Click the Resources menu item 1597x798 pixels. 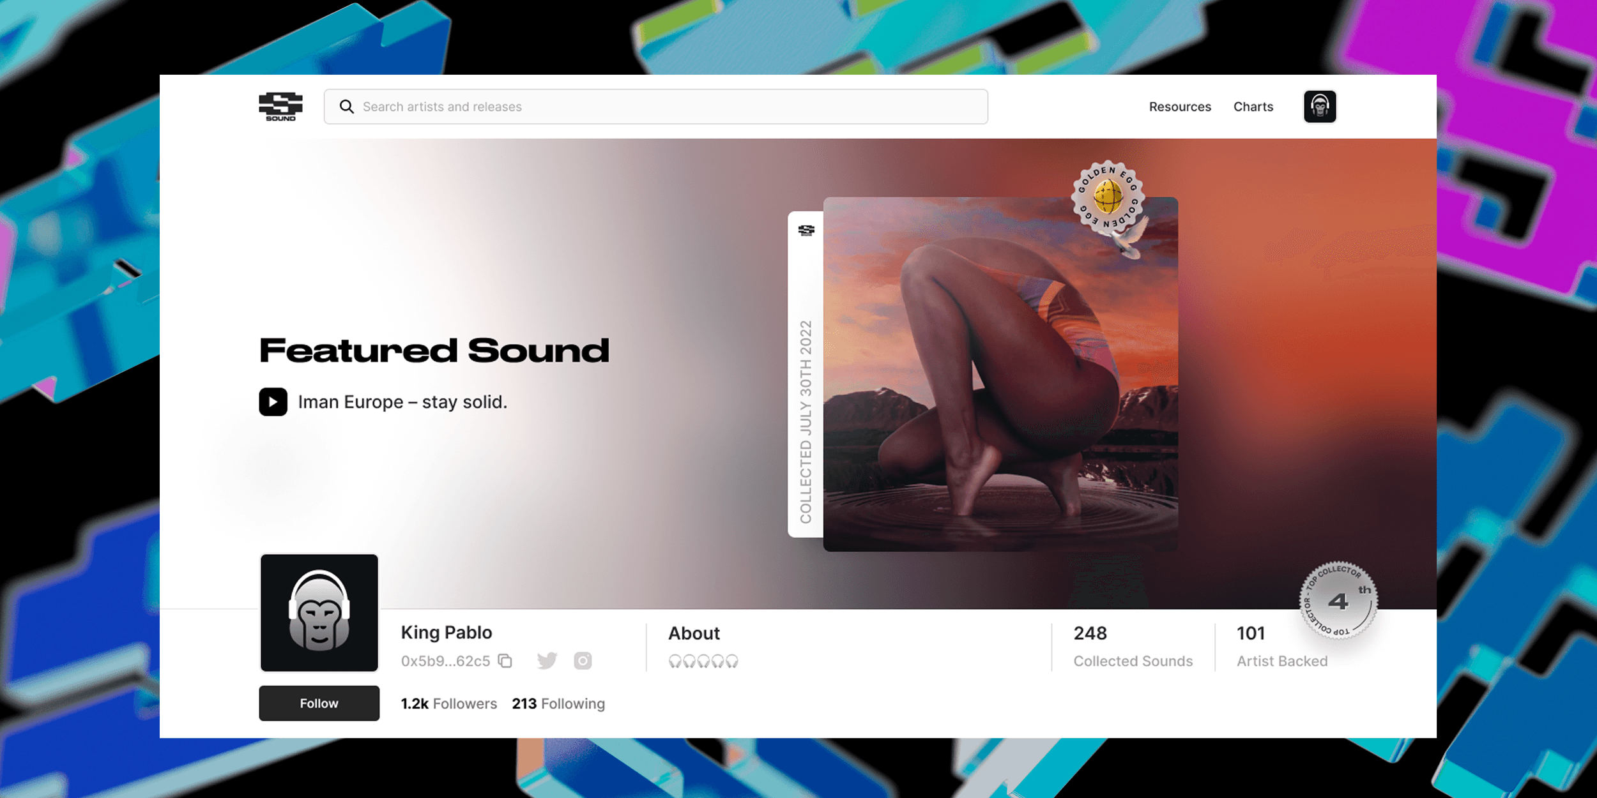[x=1179, y=106]
